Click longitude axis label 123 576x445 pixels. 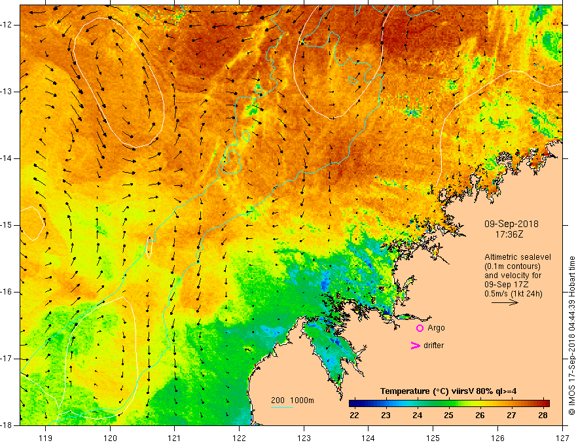point(304,438)
